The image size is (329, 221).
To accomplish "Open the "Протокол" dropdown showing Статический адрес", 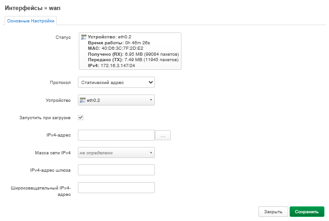I will click(116, 82).
